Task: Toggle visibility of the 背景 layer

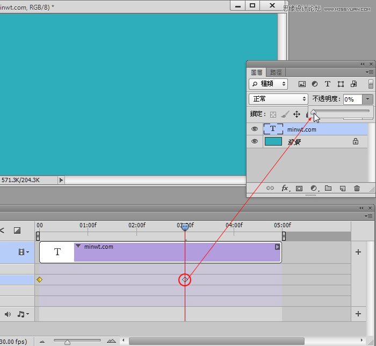Action: (255, 142)
